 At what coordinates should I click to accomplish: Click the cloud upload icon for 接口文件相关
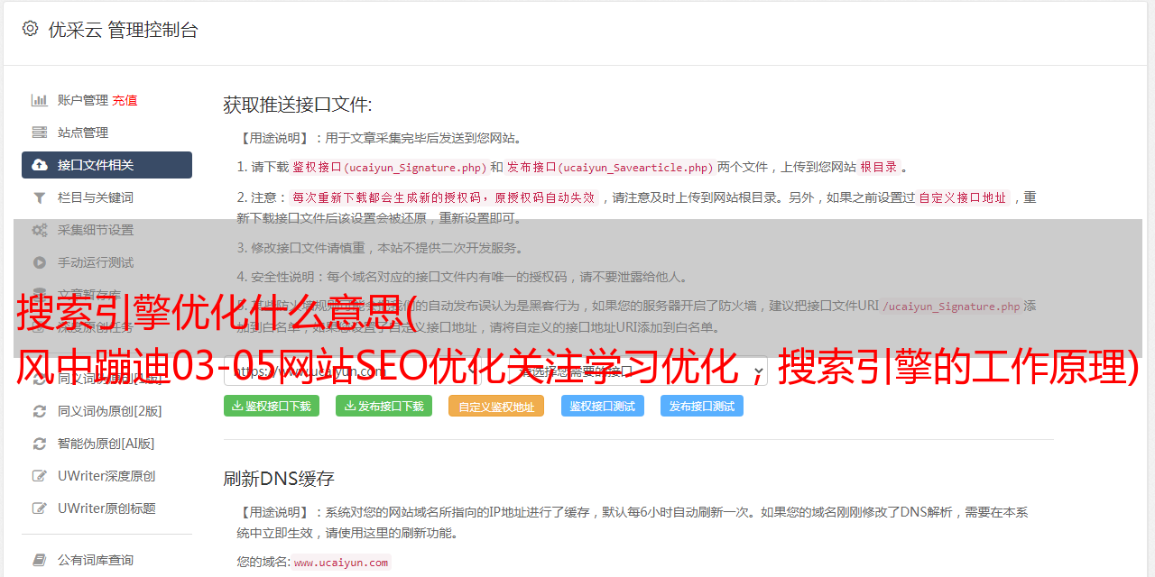(40, 165)
